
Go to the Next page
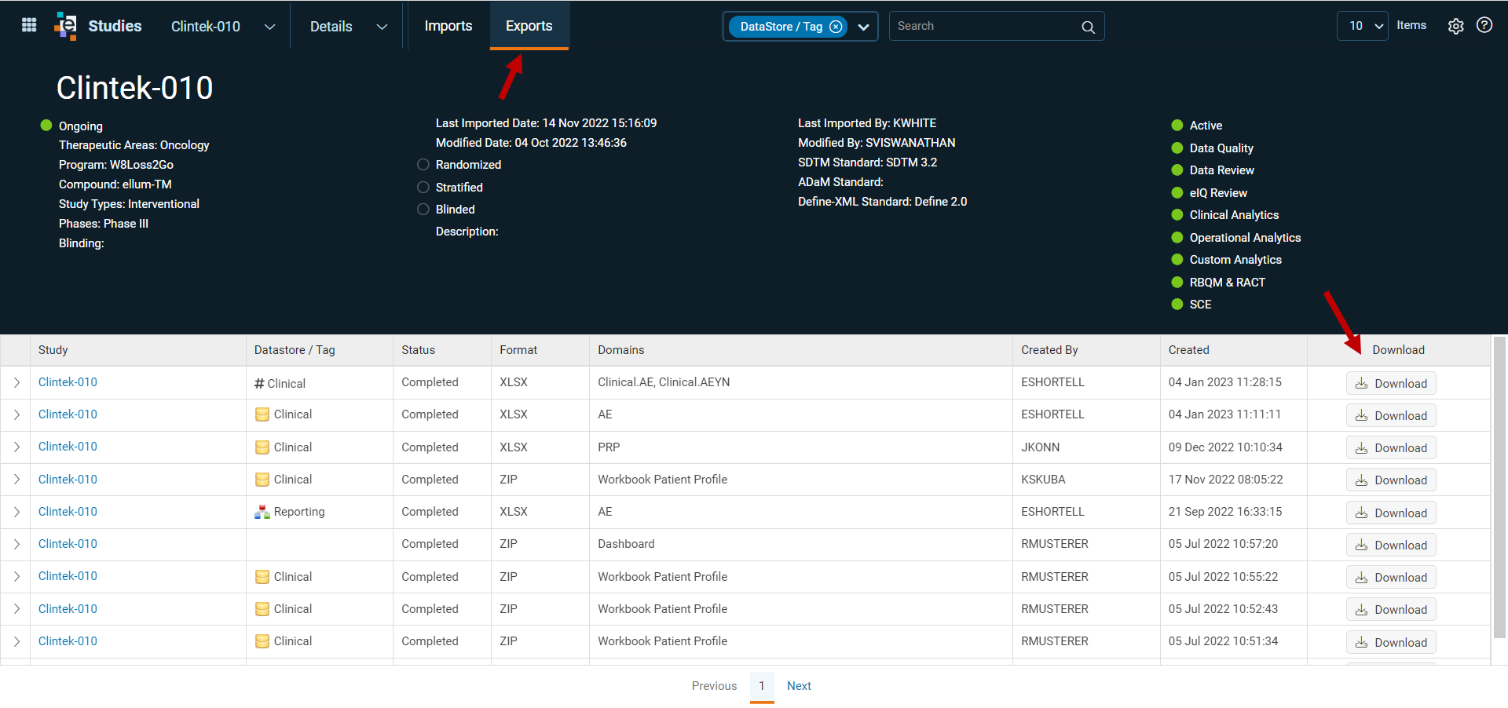tap(799, 686)
